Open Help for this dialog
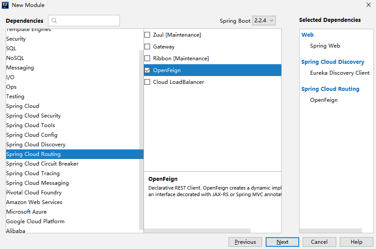 click(356, 242)
